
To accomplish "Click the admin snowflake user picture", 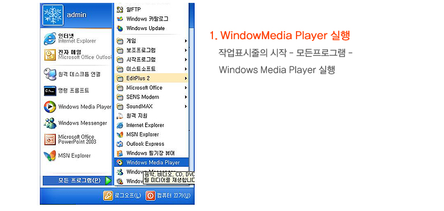I will point(53,15).
